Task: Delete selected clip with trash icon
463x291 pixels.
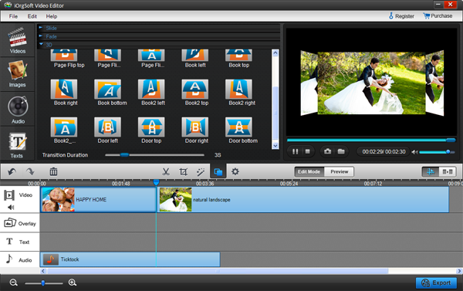Action: coord(53,171)
